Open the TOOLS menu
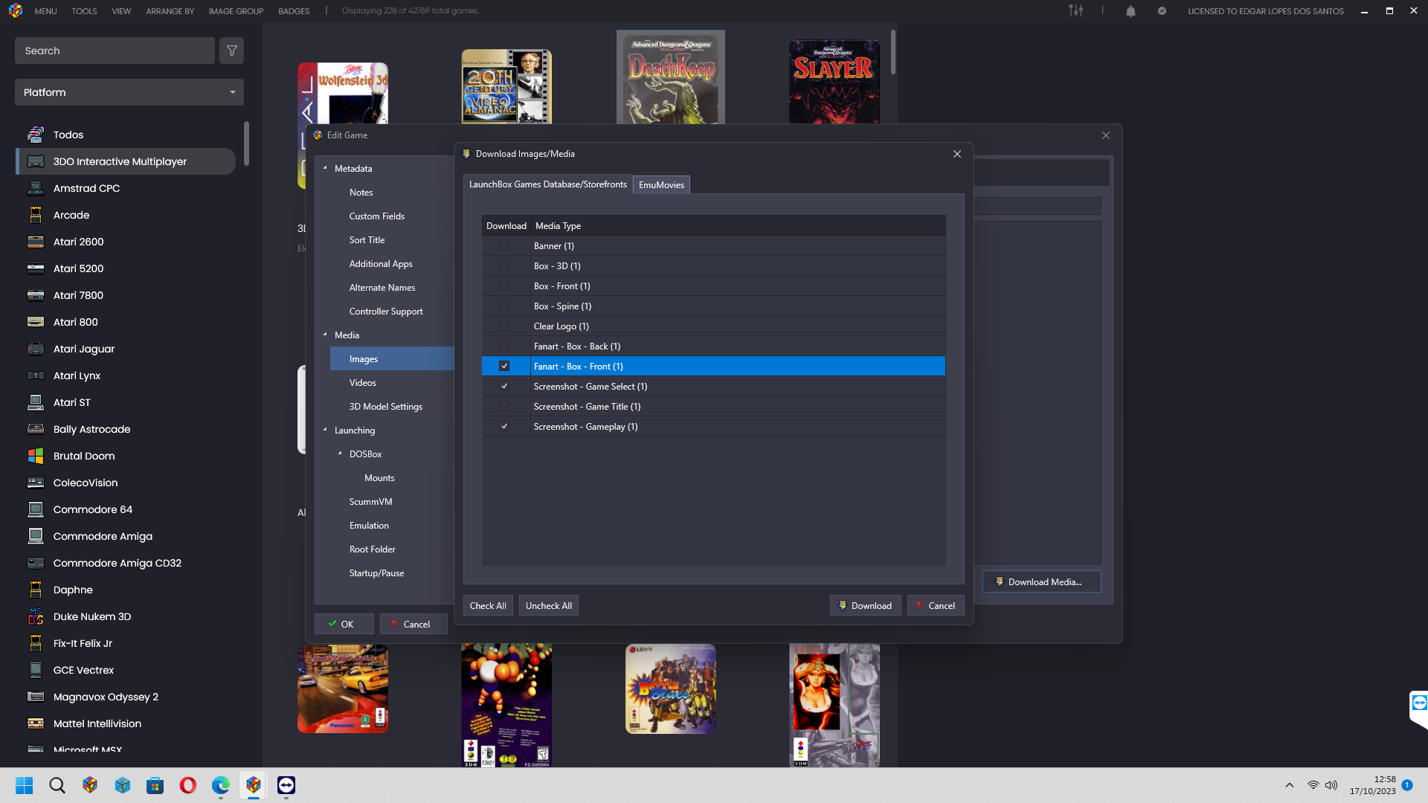 [84, 11]
